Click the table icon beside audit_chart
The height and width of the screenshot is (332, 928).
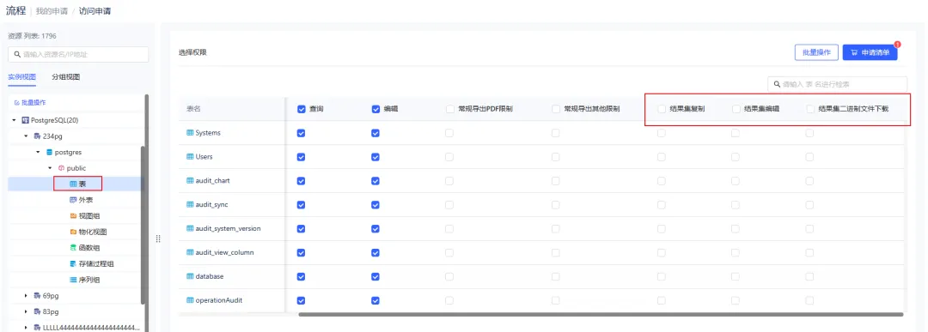coord(190,181)
